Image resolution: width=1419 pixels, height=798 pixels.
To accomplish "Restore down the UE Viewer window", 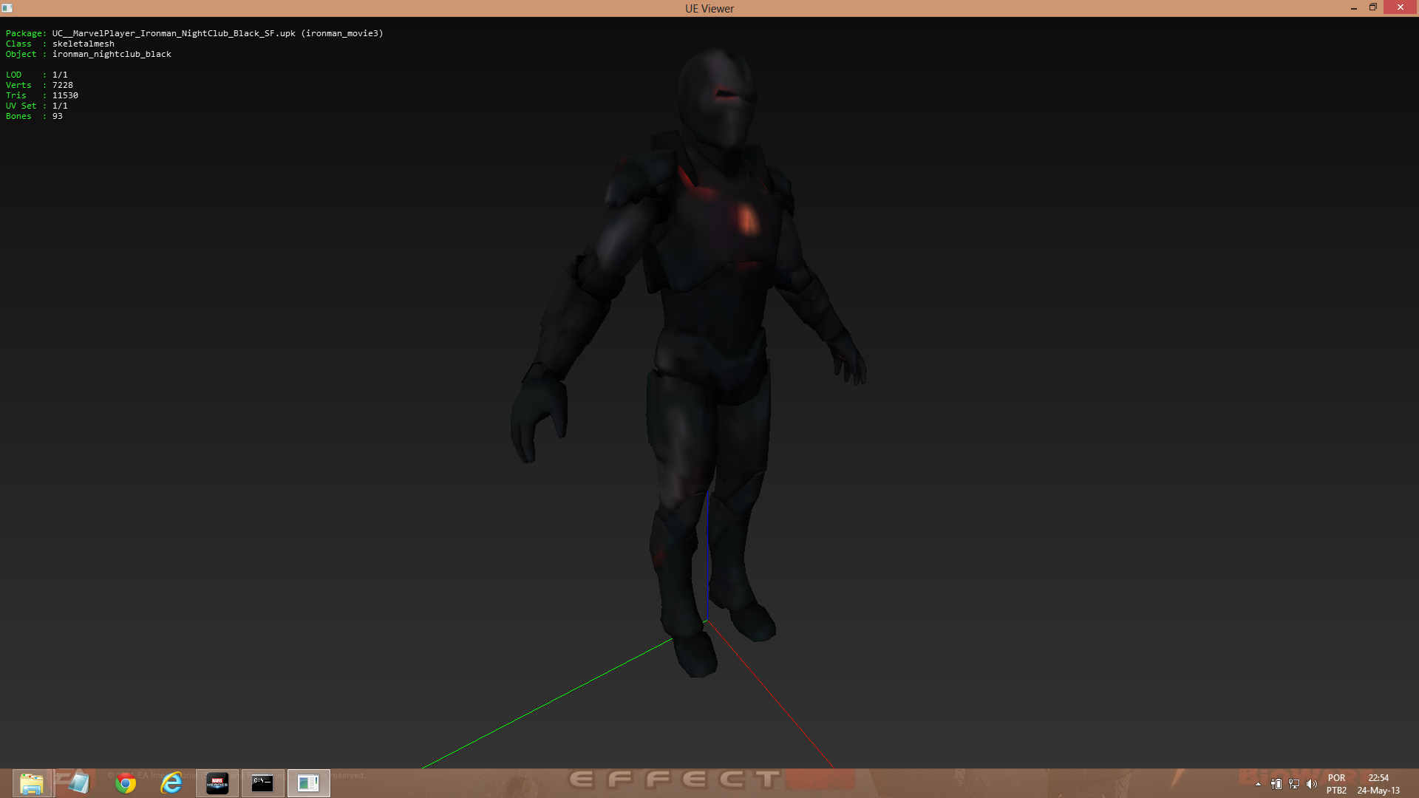I will click(1373, 8).
